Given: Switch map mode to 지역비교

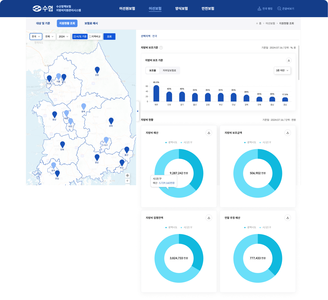Looking at the screenshot, I should click(x=95, y=37).
